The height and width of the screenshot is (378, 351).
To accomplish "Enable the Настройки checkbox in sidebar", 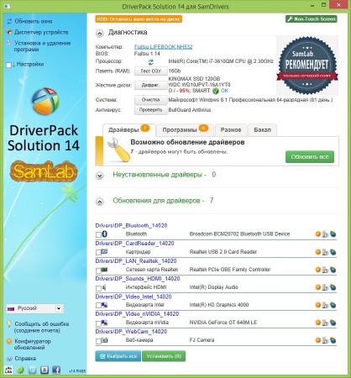I will tap(8, 65).
